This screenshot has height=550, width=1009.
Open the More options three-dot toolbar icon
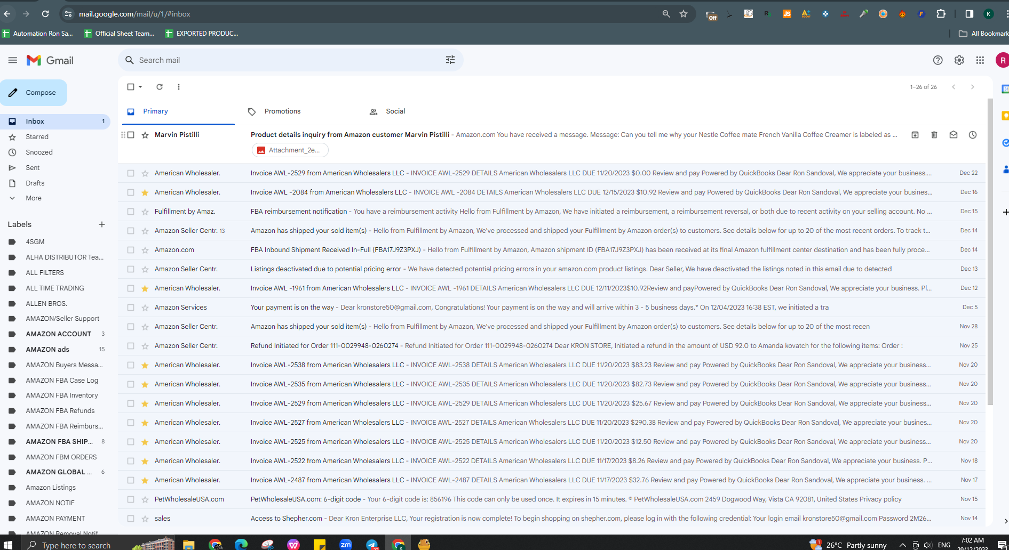(x=178, y=87)
